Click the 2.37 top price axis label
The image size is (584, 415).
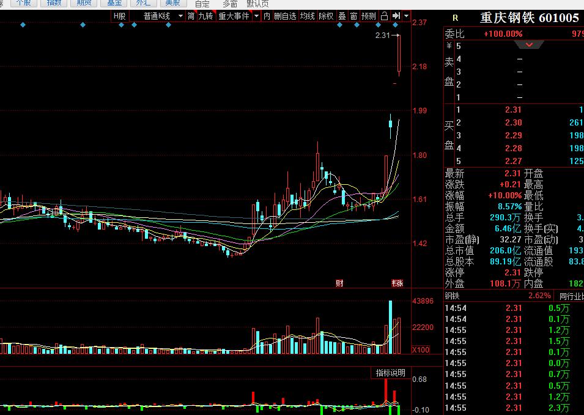tap(420, 23)
